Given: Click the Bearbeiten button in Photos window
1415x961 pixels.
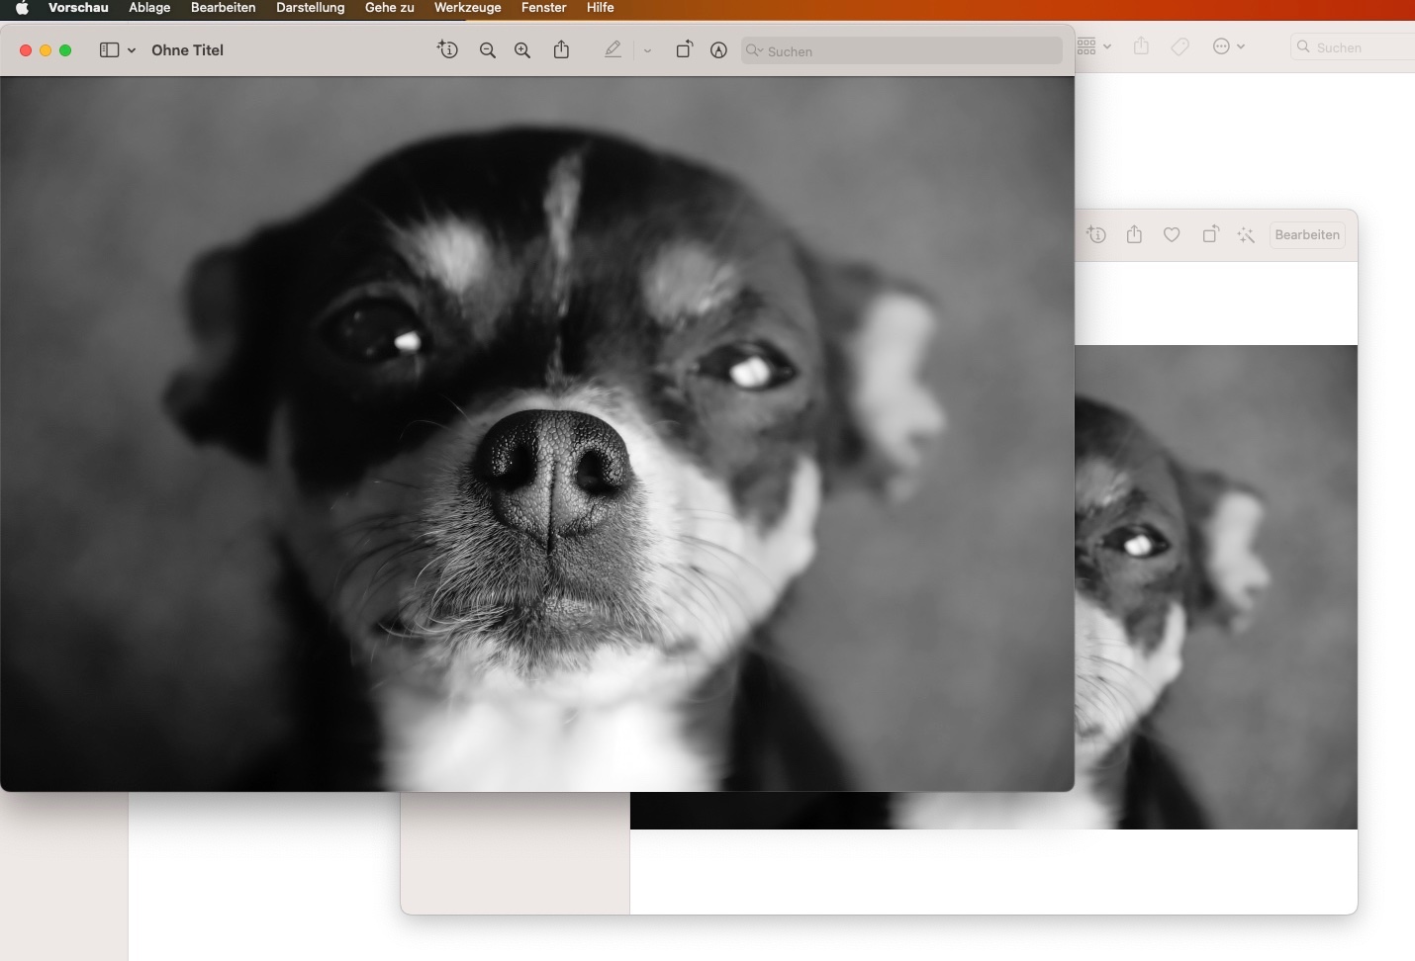Looking at the screenshot, I should pyautogui.click(x=1306, y=234).
